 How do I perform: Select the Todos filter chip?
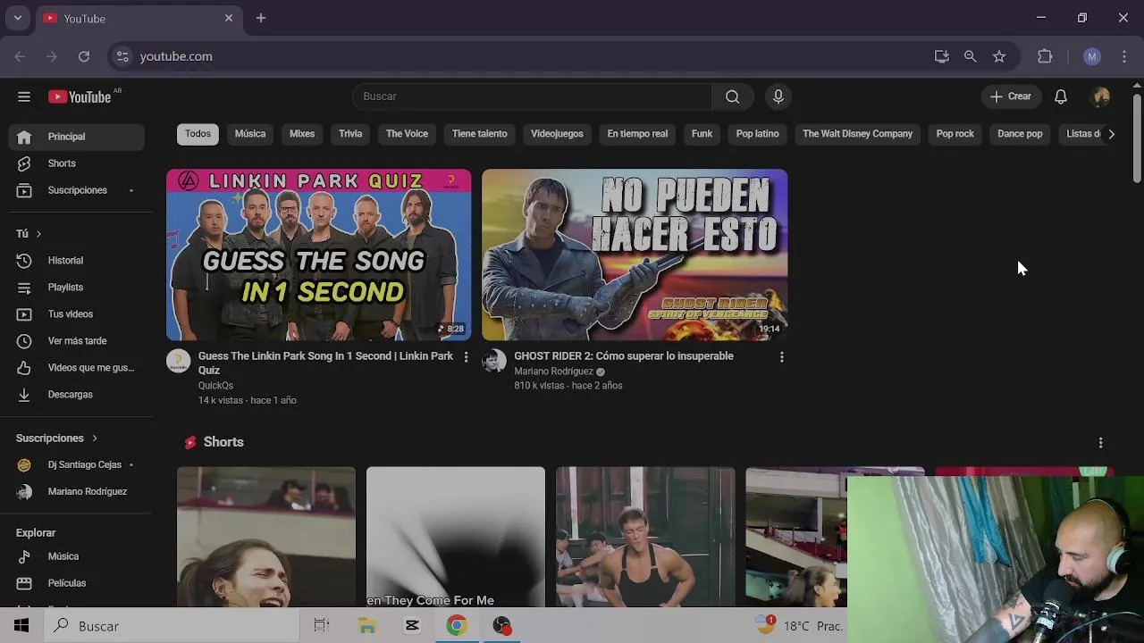[x=198, y=134]
